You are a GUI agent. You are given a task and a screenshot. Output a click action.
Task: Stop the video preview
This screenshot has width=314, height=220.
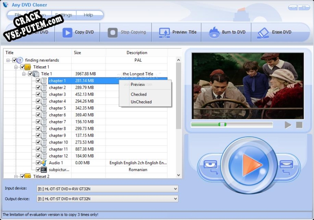pyautogui.click(x=299, y=125)
